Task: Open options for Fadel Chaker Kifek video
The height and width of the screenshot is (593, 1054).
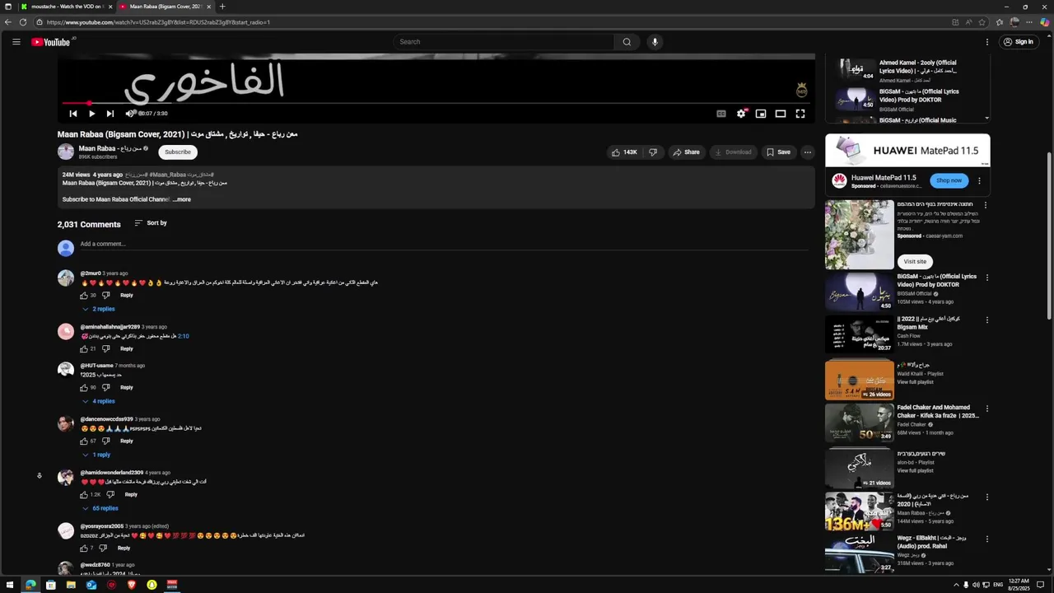Action: [x=987, y=408]
